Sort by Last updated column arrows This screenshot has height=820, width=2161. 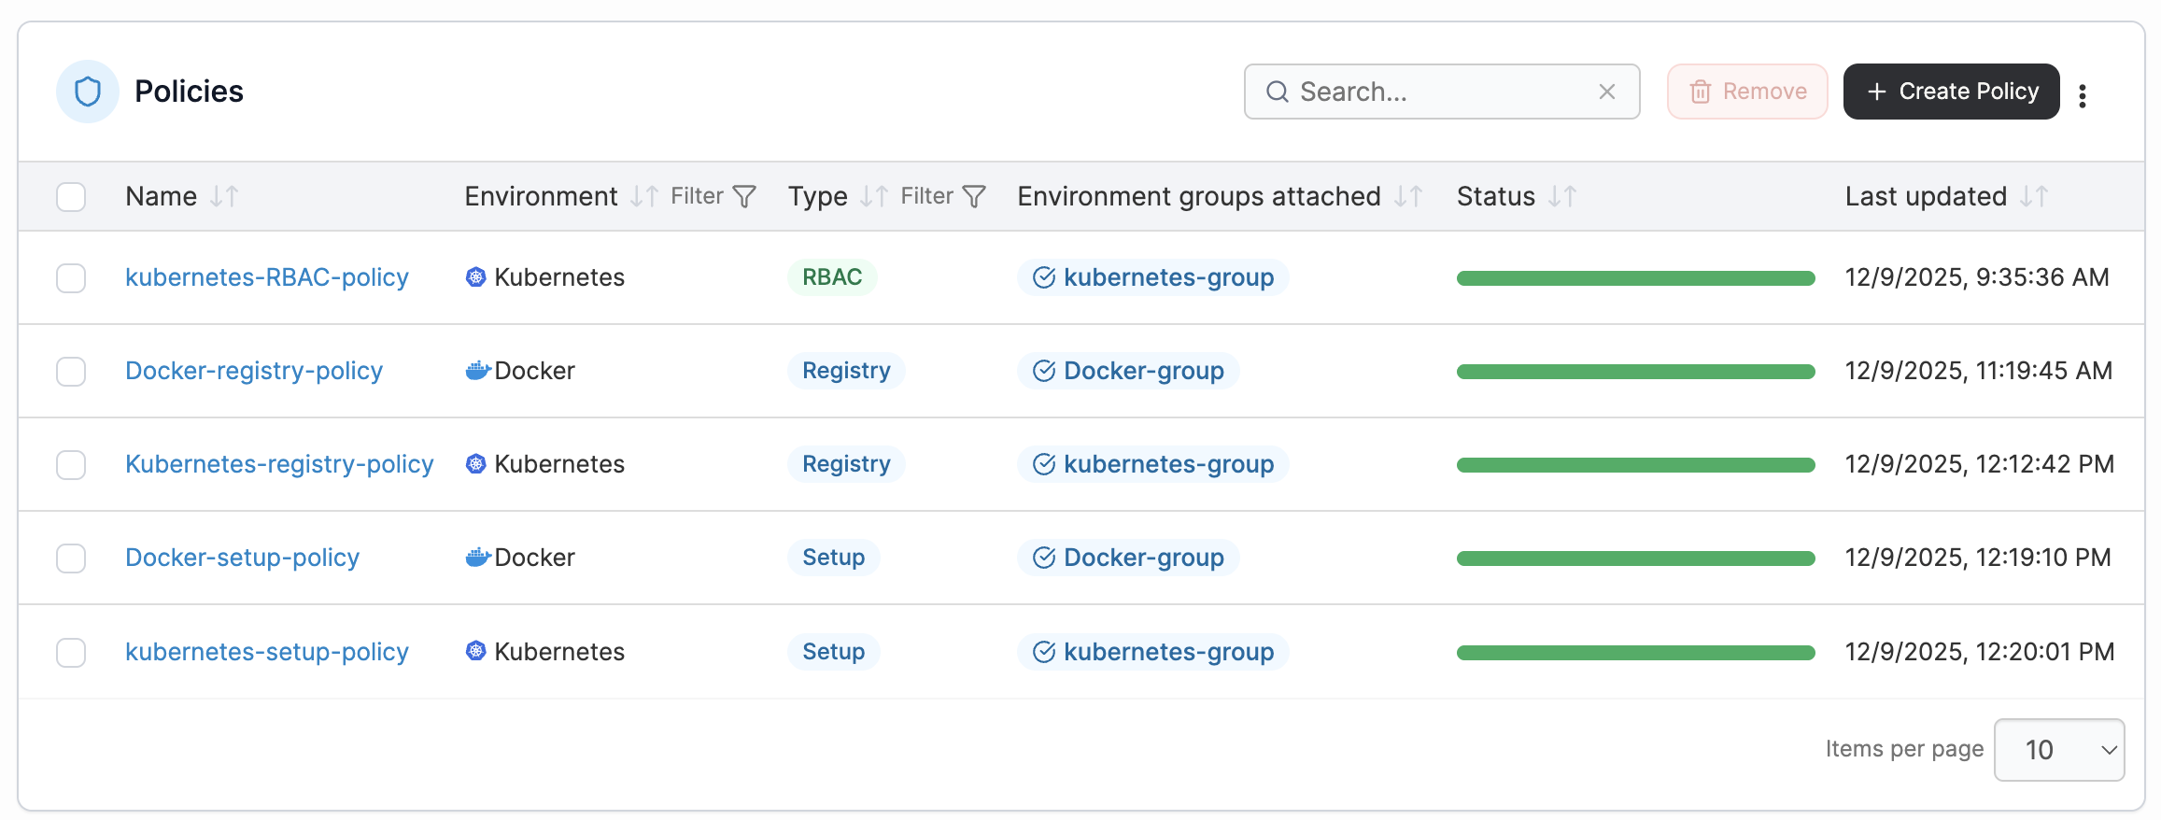[2033, 196]
